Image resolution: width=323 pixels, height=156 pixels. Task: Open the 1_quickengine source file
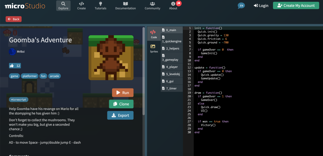tap(172, 39)
